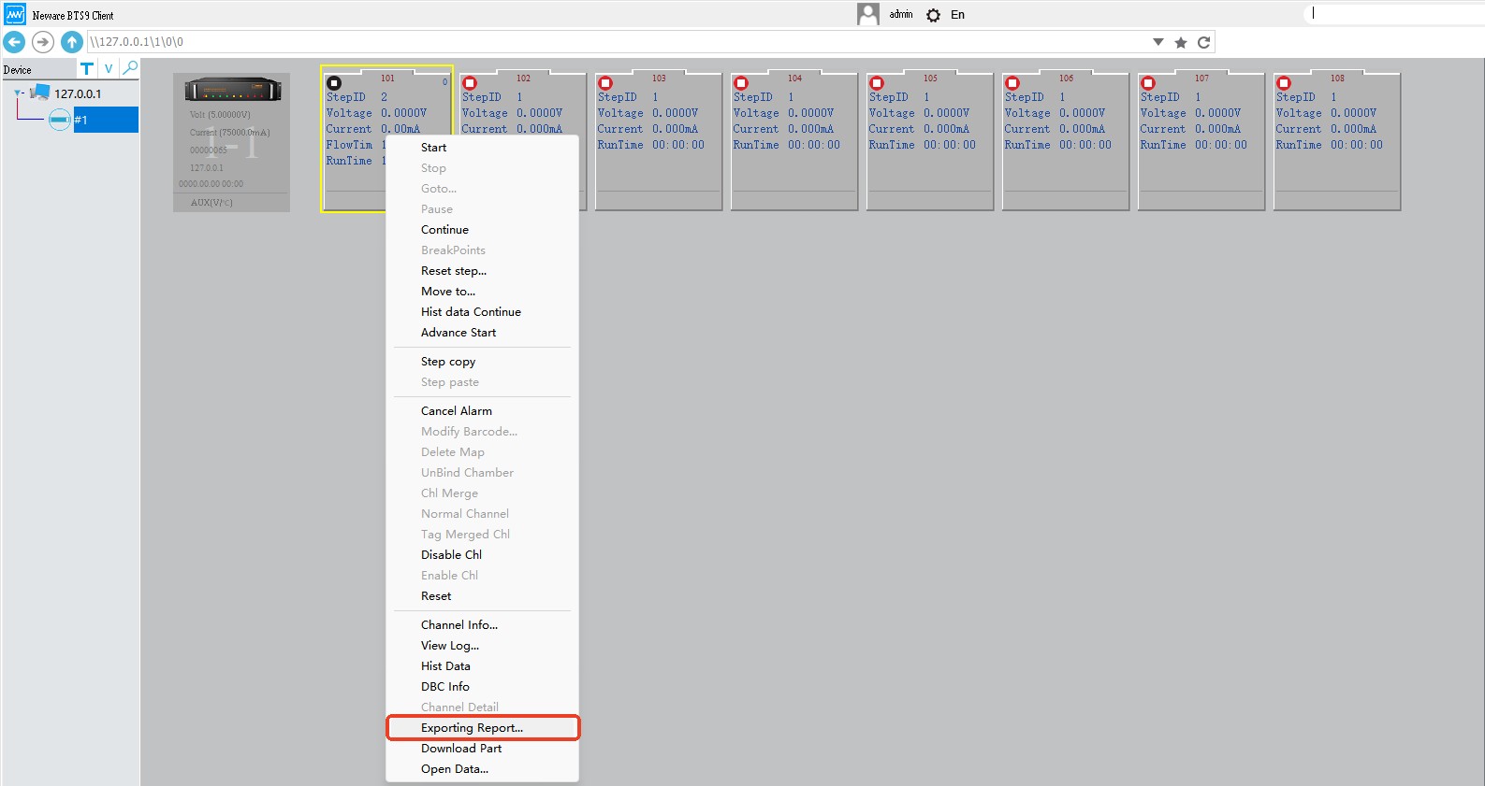Choose Exporting Report... menu entry

tap(482, 728)
